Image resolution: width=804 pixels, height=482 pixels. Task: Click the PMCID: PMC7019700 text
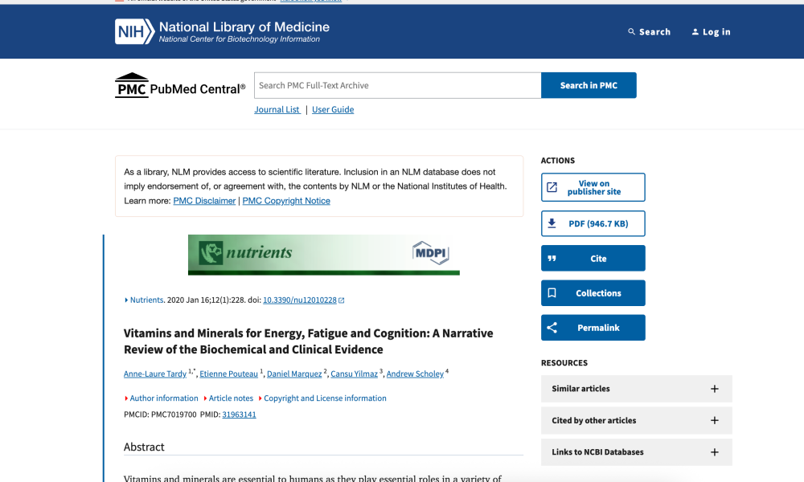coord(160,415)
